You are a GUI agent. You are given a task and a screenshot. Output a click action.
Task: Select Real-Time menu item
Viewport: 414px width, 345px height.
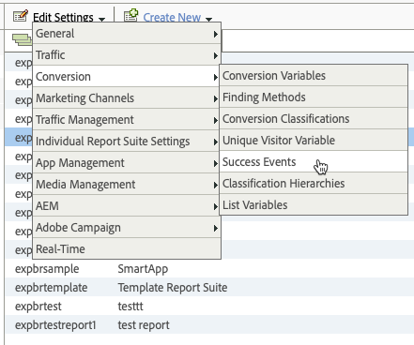point(127,248)
